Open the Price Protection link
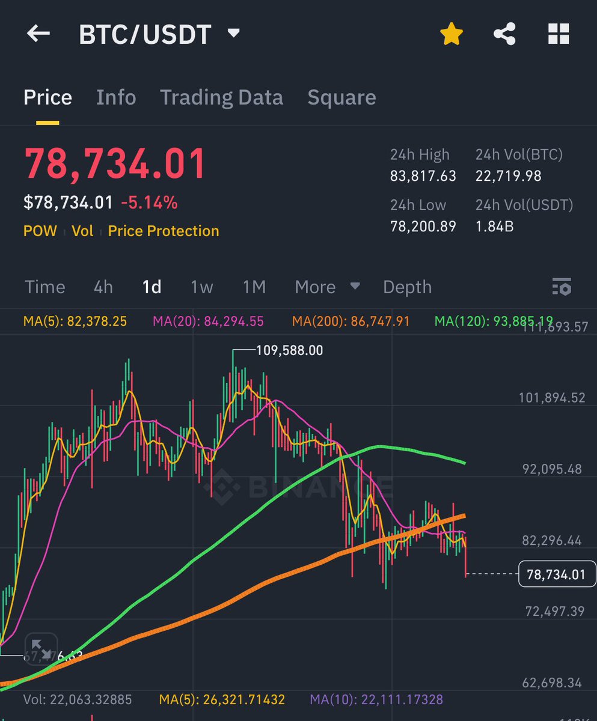This screenshot has width=597, height=721. pos(164,231)
